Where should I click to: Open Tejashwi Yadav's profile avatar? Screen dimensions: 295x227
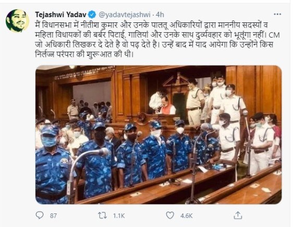point(18,21)
